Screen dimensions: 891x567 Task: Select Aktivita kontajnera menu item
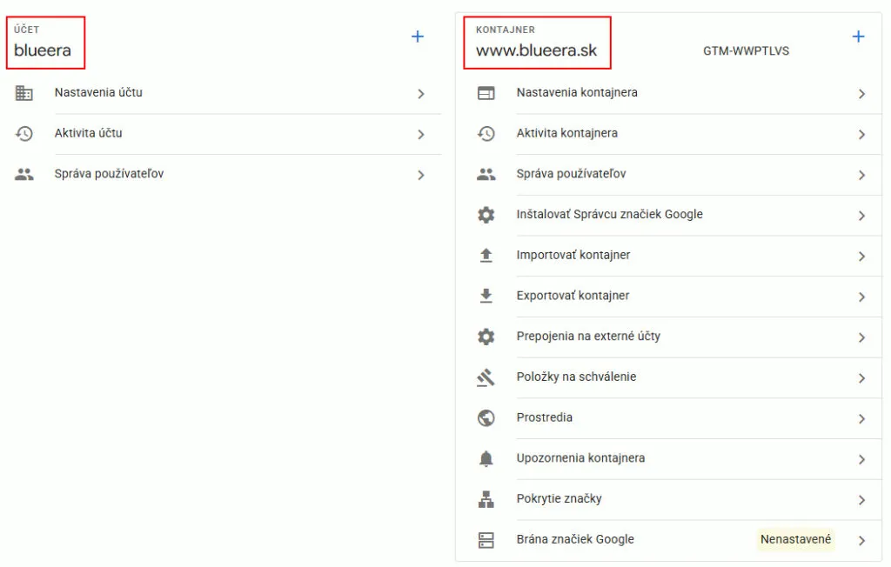(x=566, y=134)
